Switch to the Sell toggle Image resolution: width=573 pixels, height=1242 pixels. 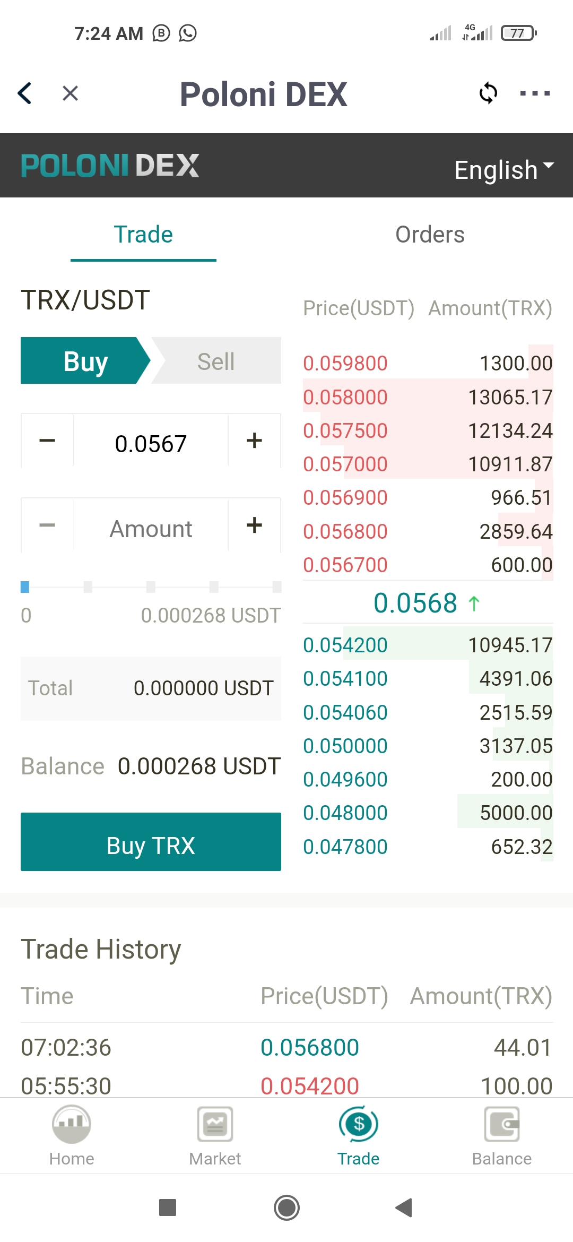click(x=216, y=361)
